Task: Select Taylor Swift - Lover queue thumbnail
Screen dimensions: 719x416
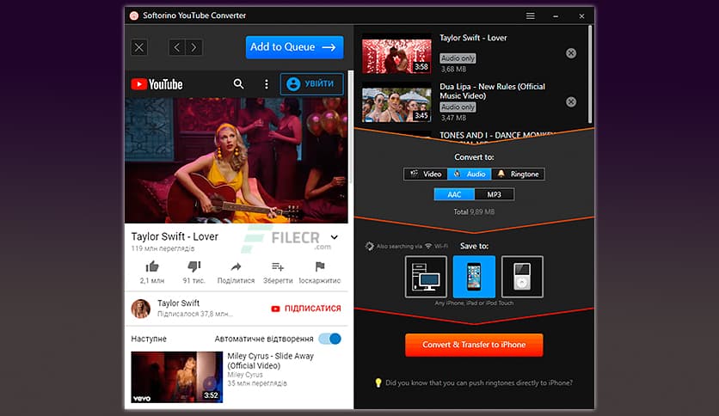Action: (x=396, y=53)
